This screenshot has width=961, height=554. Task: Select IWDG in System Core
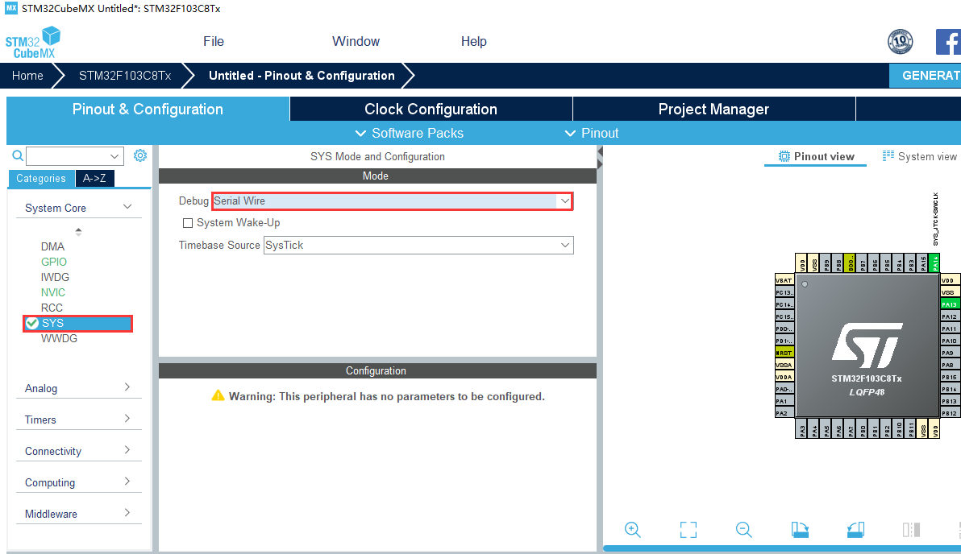(x=55, y=277)
